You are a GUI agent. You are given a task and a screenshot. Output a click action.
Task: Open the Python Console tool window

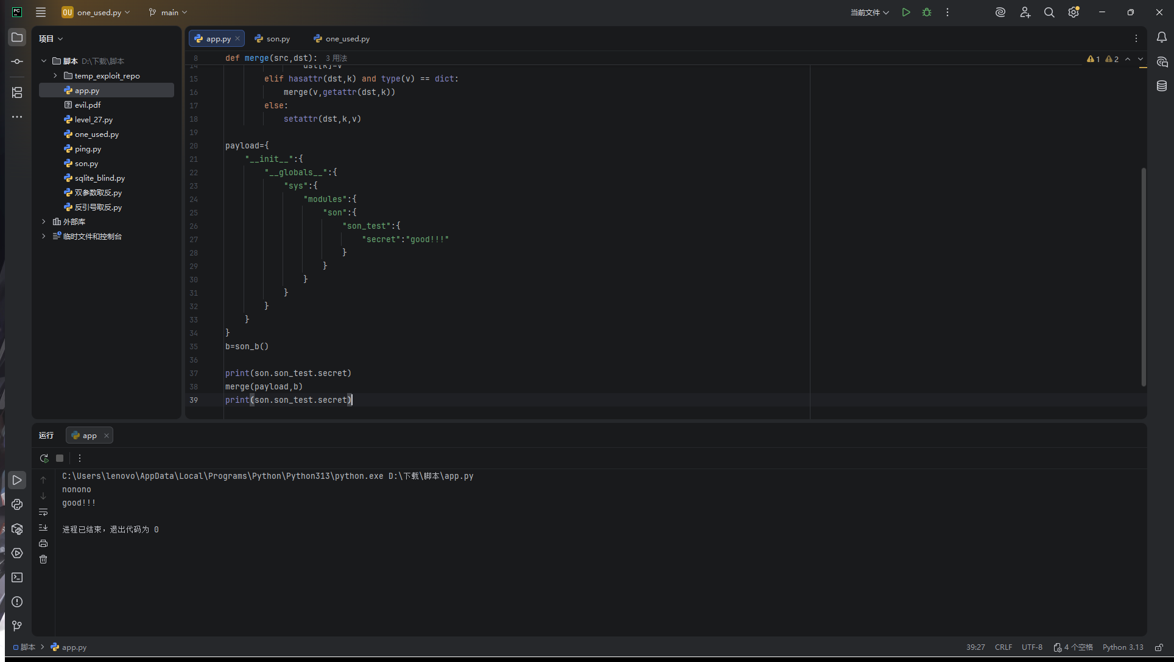[x=17, y=504]
